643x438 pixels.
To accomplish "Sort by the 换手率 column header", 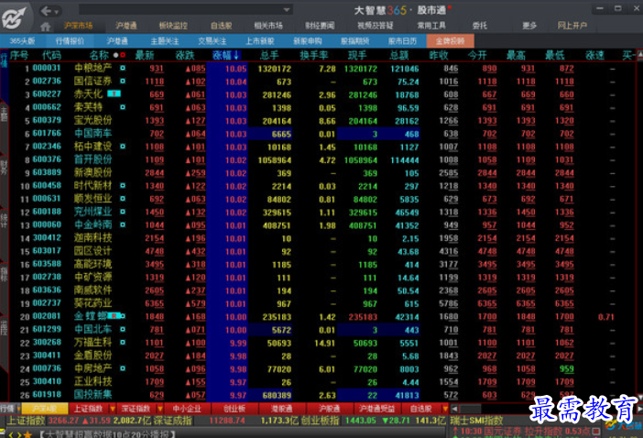I will (x=314, y=55).
